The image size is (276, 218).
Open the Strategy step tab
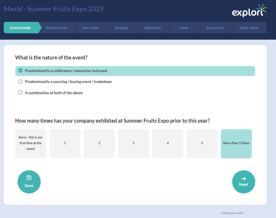(x=121, y=28)
